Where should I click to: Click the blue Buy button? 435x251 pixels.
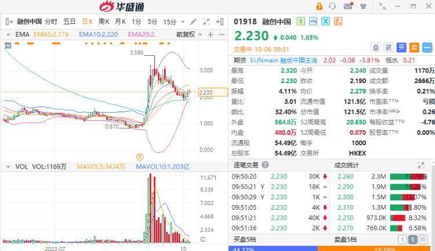tap(401, 48)
